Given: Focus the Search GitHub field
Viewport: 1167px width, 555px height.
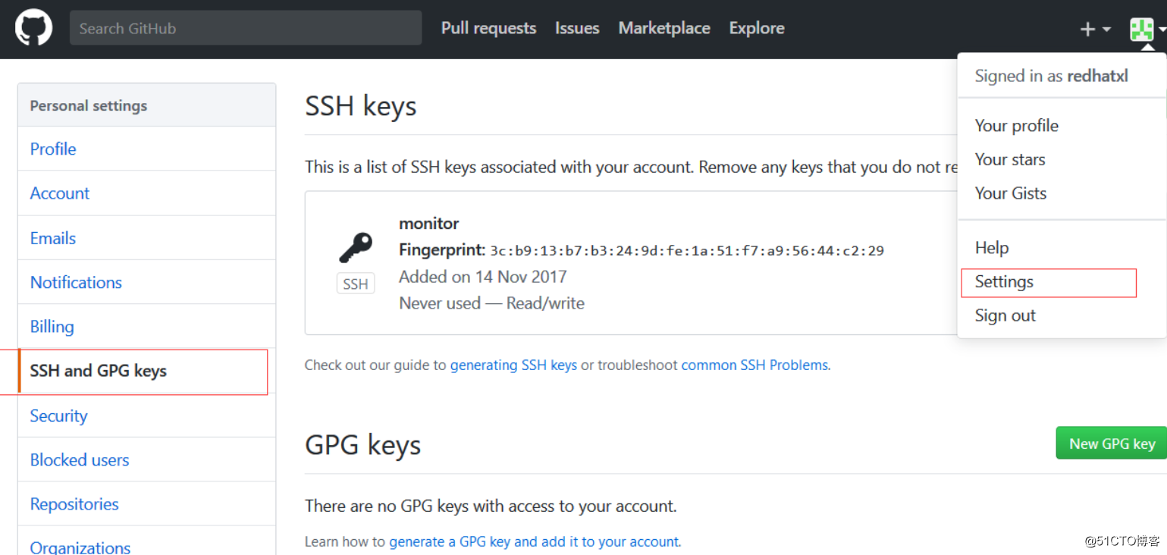Looking at the screenshot, I should (246, 28).
